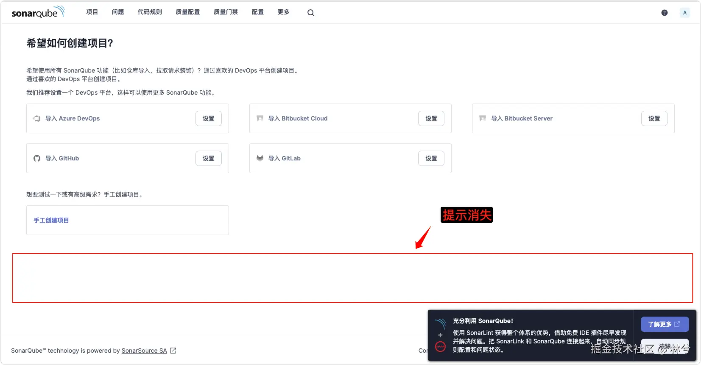This screenshot has width=701, height=365.
Task: Choose 手工创建项目 option
Action: 128,220
